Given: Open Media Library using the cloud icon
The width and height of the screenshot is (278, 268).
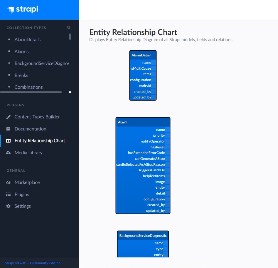Looking at the screenshot, I should 8,153.
